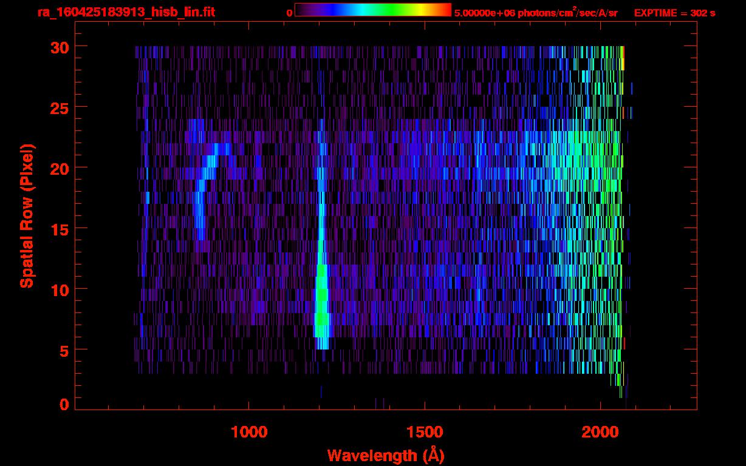Click the 1000 wavelength tick label

point(249,431)
